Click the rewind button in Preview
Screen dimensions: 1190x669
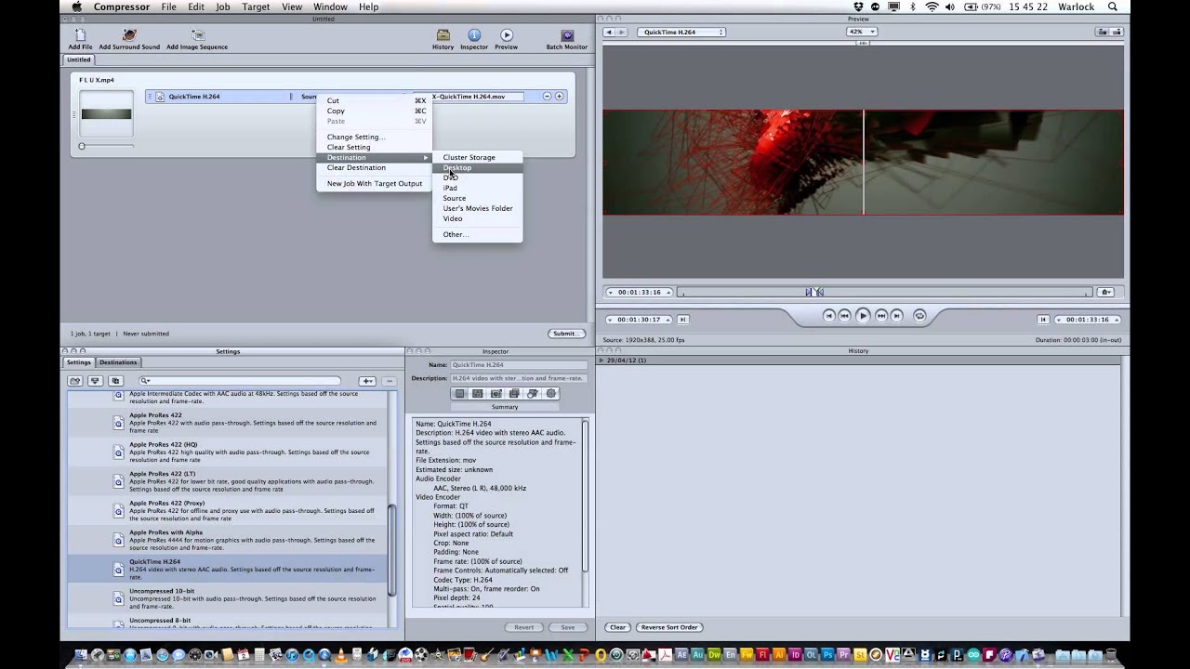844,316
